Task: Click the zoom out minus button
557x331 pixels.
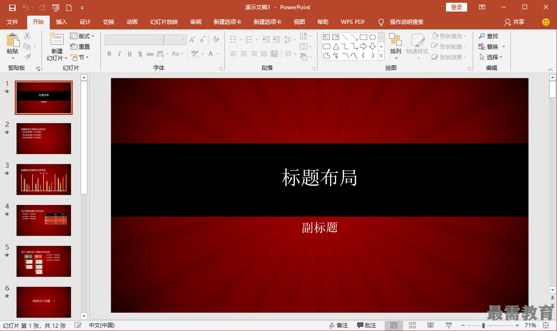Action: coord(463,325)
